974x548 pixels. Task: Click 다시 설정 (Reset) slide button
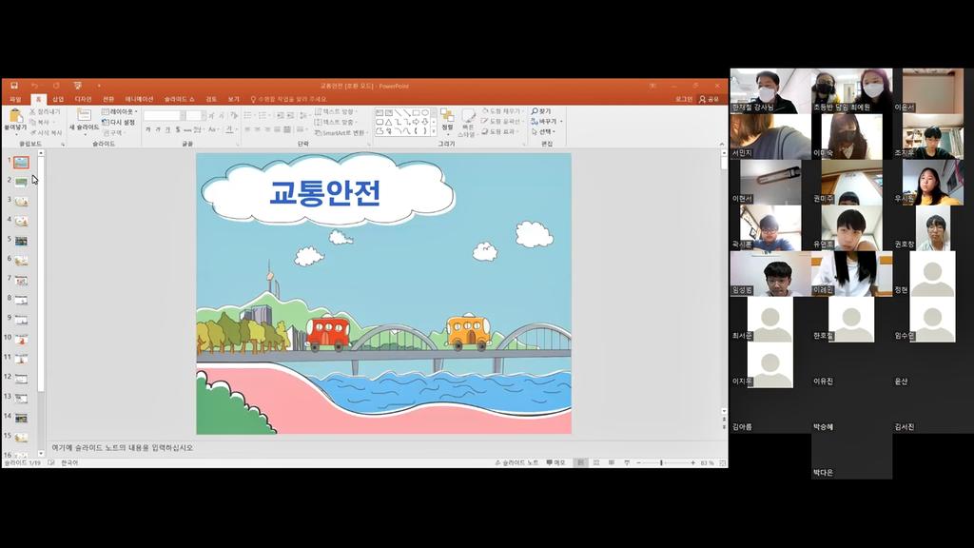coord(119,123)
